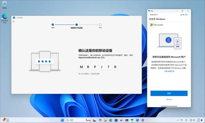Open Microsoft Store from the taskbar
The image size is (205, 123).
pos(116,120)
